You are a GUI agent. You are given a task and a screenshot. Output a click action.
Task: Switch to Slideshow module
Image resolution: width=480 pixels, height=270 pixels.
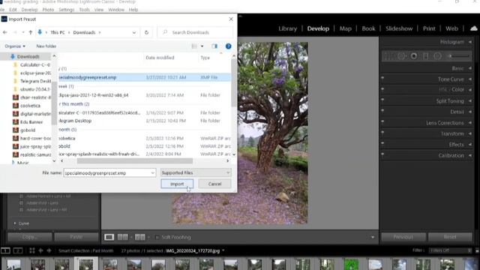click(399, 28)
